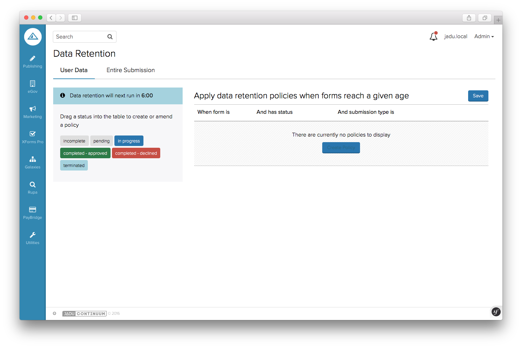Open the eGov building icon
This screenshot has height=348, width=522.
point(33,84)
